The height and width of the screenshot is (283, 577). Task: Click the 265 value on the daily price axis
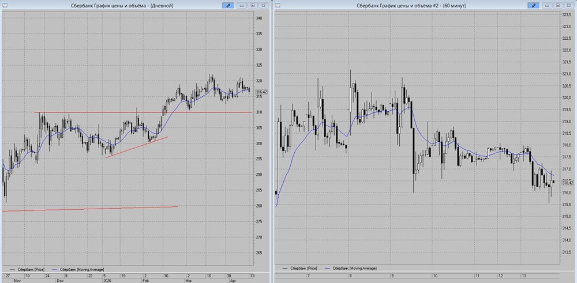[258, 253]
